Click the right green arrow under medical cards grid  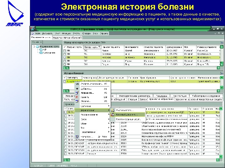pyautogui.click(x=218, y=68)
